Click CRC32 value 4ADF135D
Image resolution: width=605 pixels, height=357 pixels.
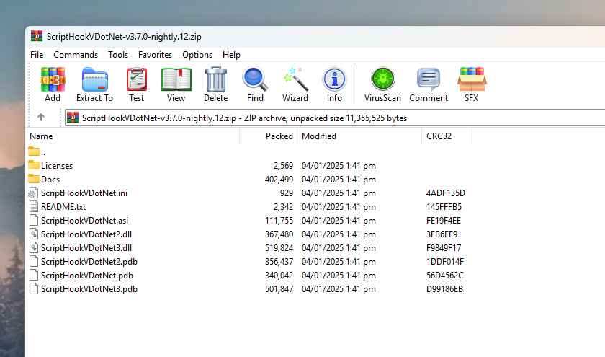pyautogui.click(x=445, y=193)
